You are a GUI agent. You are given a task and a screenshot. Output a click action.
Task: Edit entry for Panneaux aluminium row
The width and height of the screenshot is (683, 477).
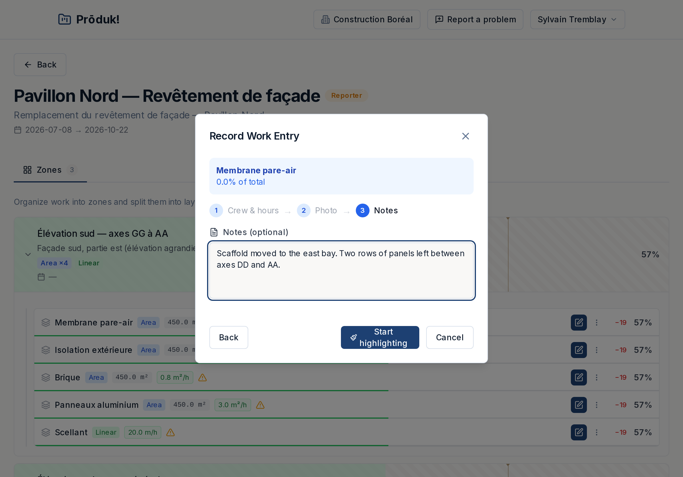[579, 405]
